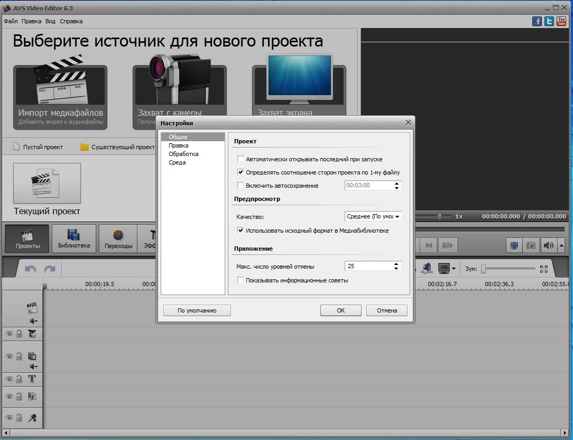Click the main video track audio speaker icon
The width and height of the screenshot is (573, 440).
[x=34, y=321]
